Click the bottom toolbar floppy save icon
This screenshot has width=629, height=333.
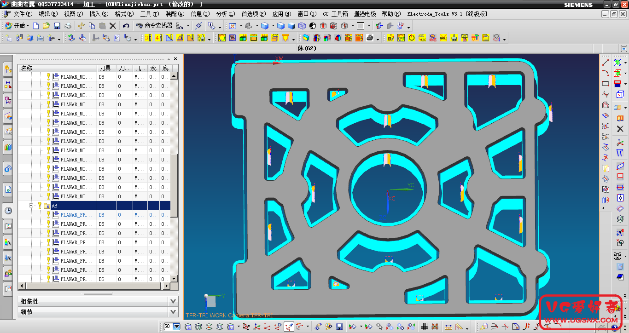click(x=339, y=327)
